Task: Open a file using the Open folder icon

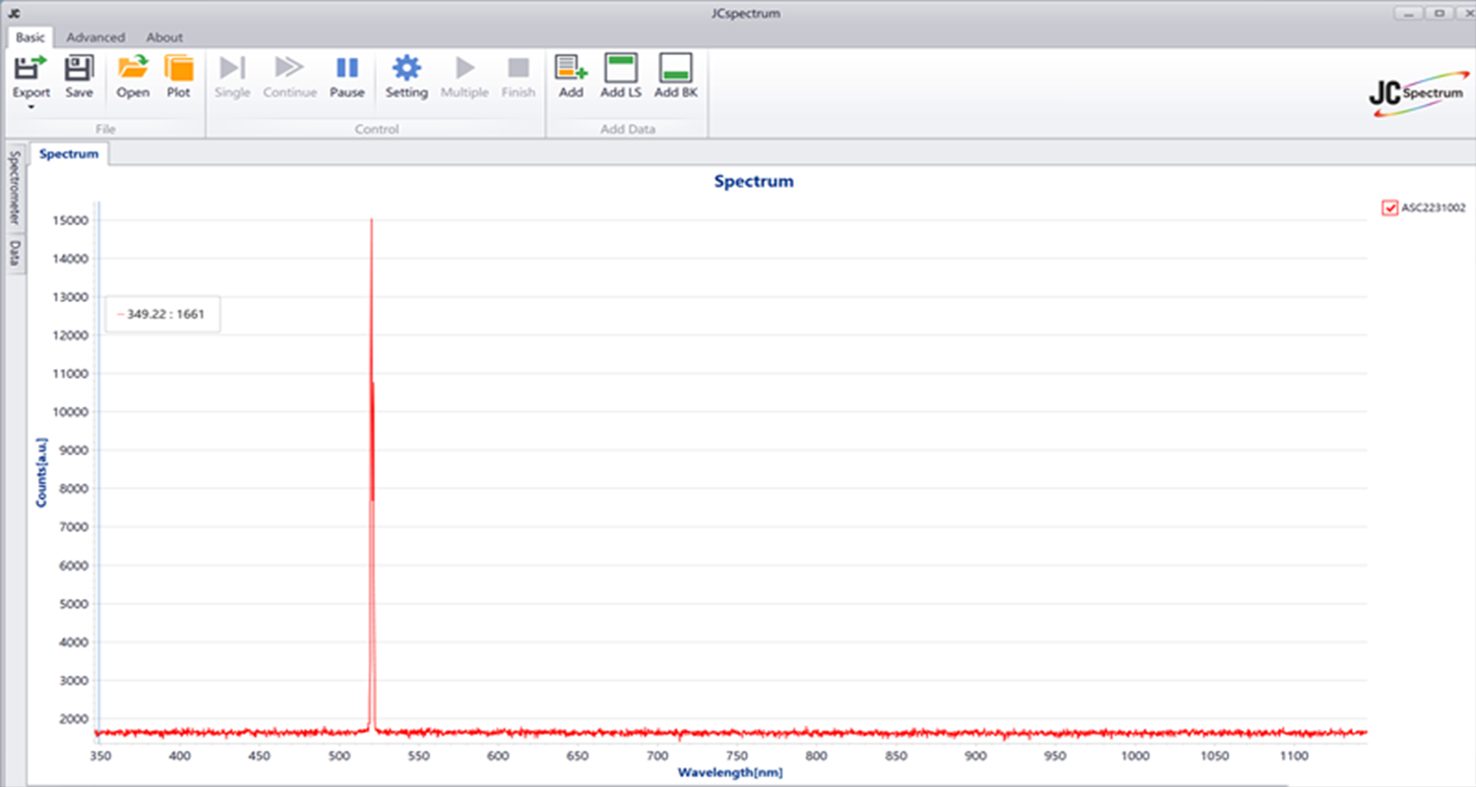Action: [133, 69]
